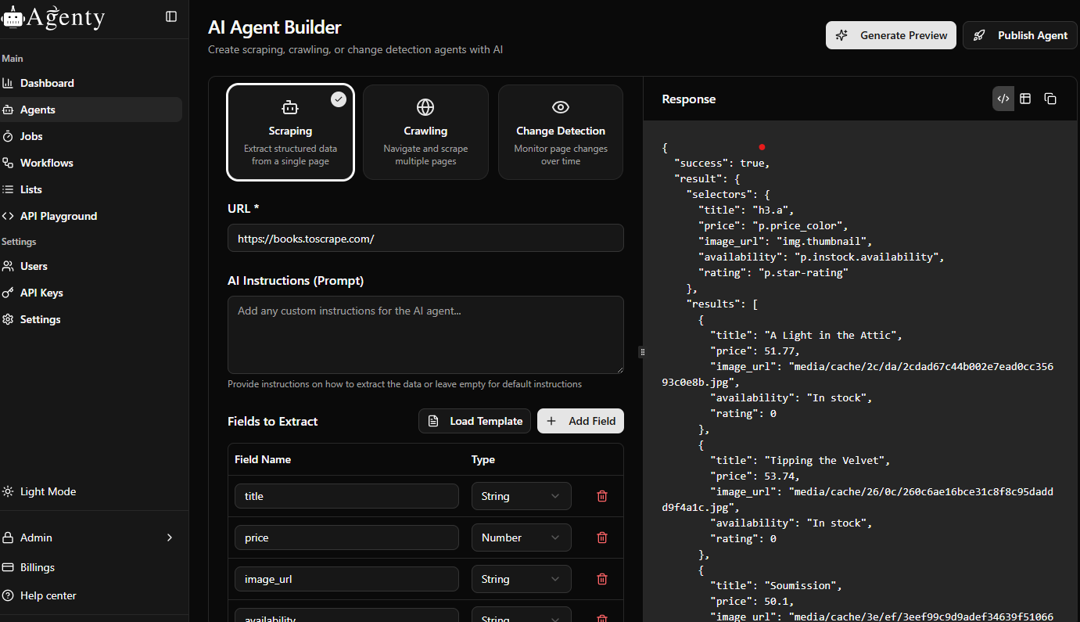
Task: Click the AI Instructions prompt text area
Action: tap(425, 334)
